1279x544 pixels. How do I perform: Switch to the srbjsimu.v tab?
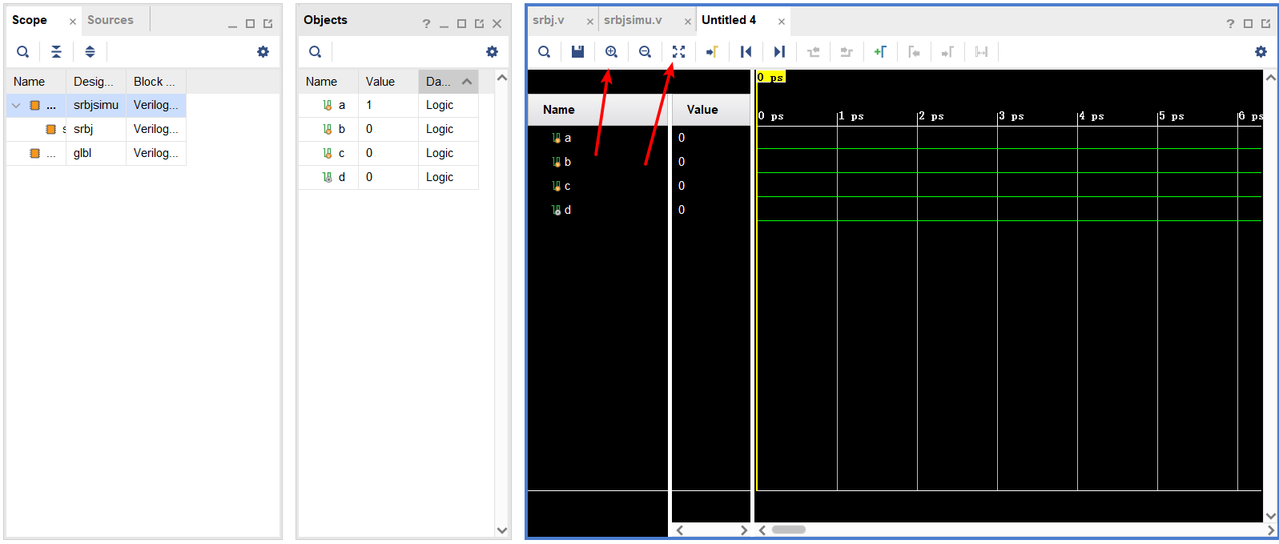[633, 20]
